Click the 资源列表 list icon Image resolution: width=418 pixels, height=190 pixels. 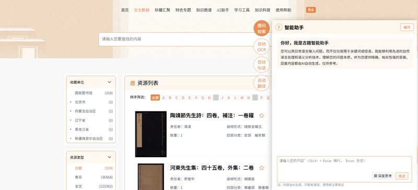[x=133, y=83]
